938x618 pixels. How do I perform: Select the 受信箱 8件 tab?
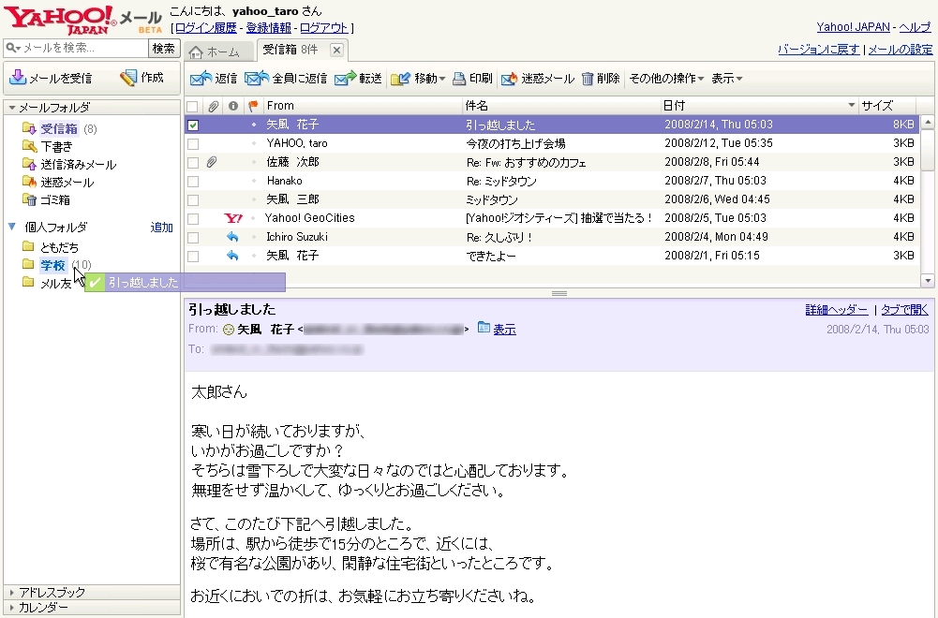[x=290, y=50]
